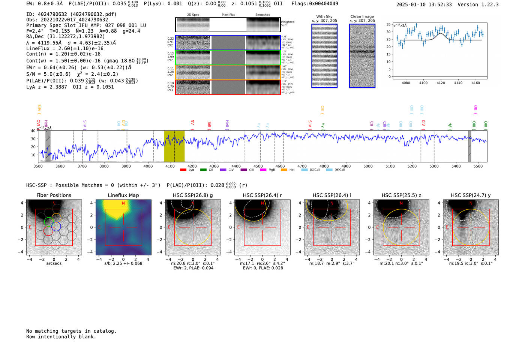The height and width of the screenshot is (357, 525).
Task: Click the Clean Image cutout
Action: point(362,56)
